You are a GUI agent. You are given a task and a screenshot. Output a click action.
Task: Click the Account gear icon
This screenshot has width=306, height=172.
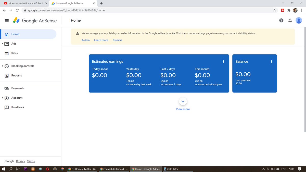pos(7,98)
